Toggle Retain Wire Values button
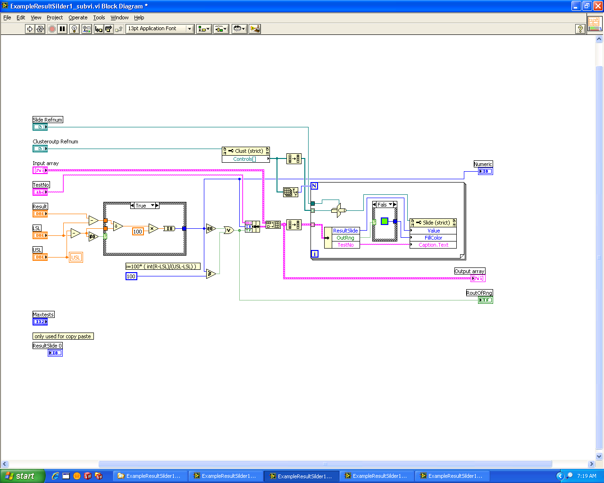The image size is (604, 483). click(x=87, y=29)
